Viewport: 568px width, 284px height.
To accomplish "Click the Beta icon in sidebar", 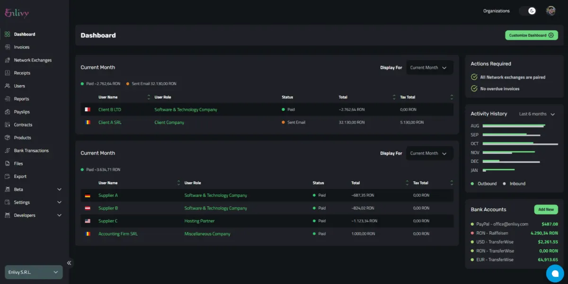I will click(7, 189).
